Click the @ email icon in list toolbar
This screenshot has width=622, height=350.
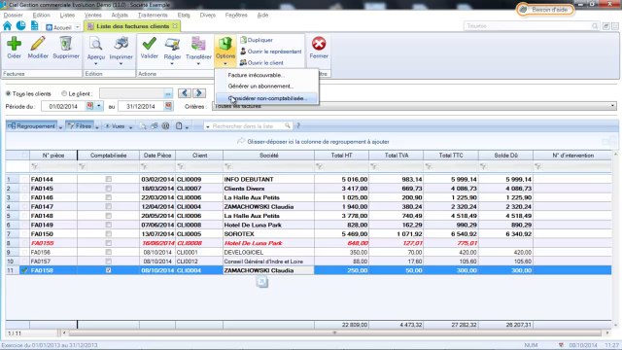tap(165, 125)
